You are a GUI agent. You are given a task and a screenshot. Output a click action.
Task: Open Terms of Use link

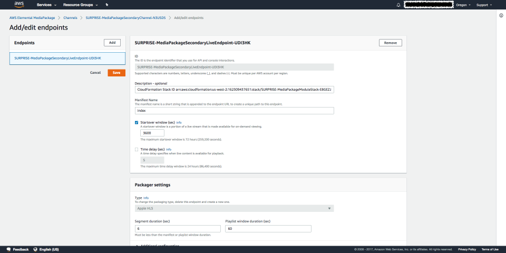coord(490,249)
